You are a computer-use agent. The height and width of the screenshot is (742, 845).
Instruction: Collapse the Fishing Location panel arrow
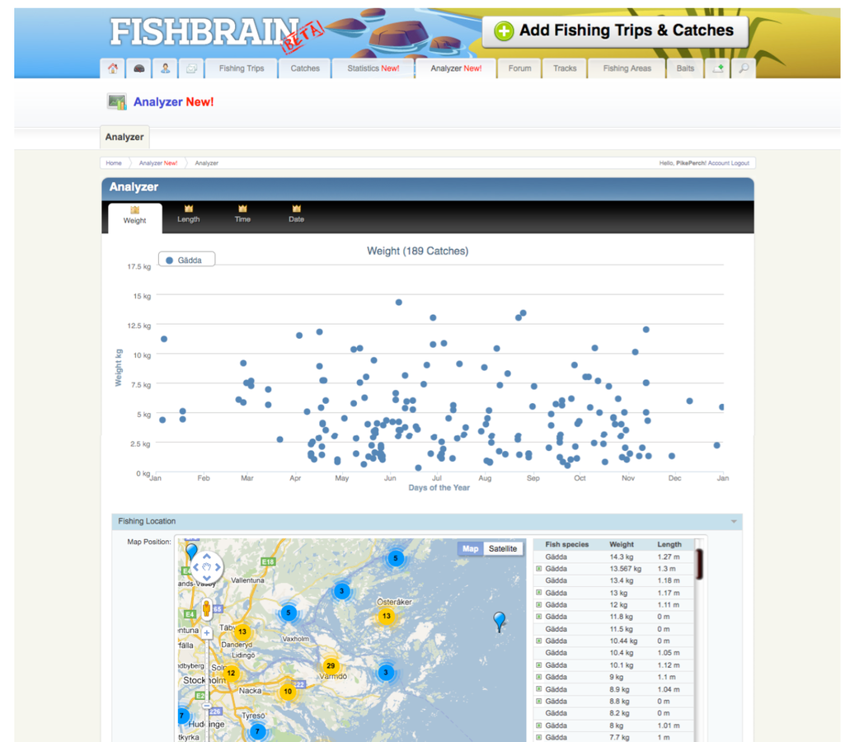[x=734, y=522]
